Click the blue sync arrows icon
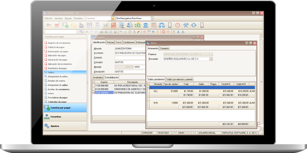Screen dimensions: 307x153 click(194, 25)
